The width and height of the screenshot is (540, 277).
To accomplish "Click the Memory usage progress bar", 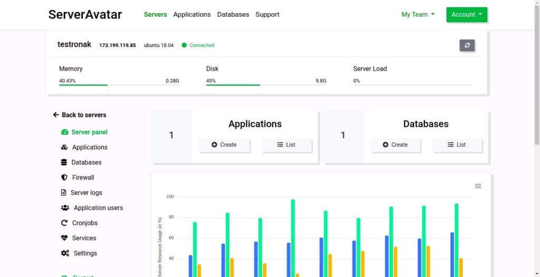I will pos(119,85).
